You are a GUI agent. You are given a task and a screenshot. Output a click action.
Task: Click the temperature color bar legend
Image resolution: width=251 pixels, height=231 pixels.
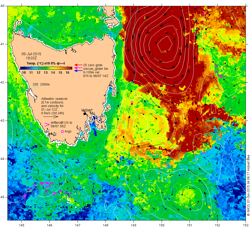click(x=46, y=68)
